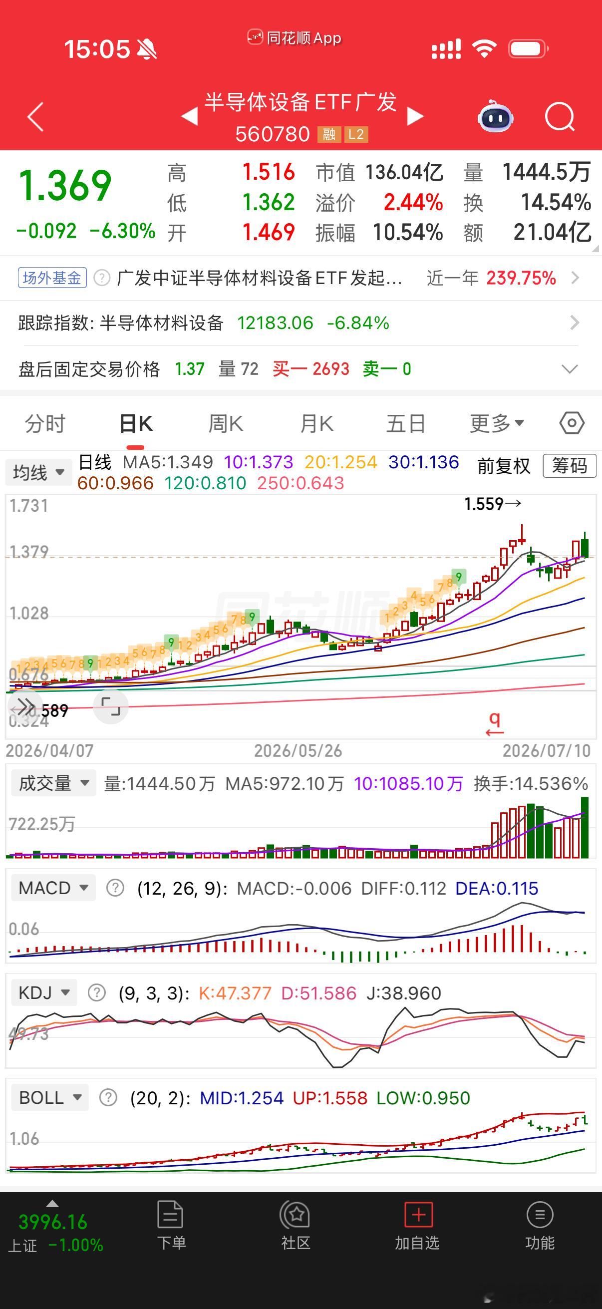
Task: Open the robot AI assistant
Action: click(x=495, y=116)
